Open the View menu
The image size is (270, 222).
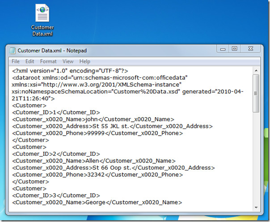(68, 61)
